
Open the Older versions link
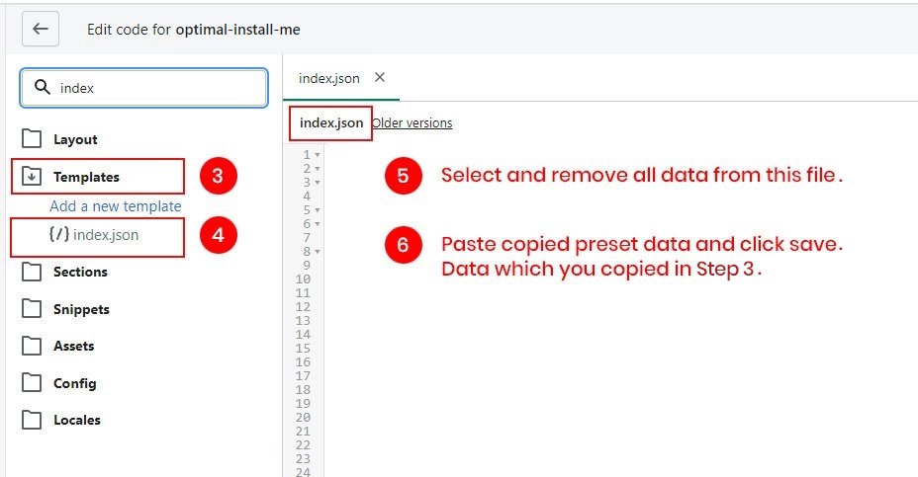coord(412,123)
